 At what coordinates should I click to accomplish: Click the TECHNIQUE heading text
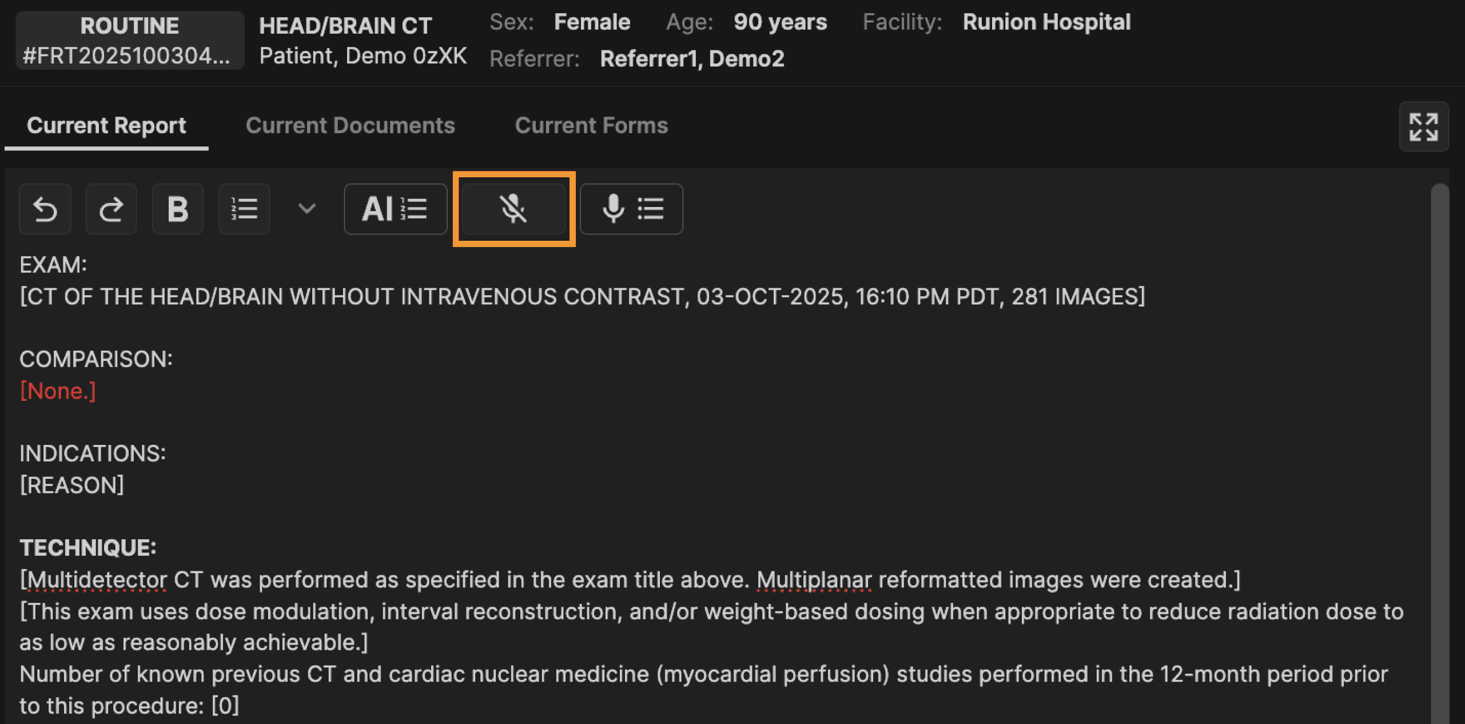[87, 547]
